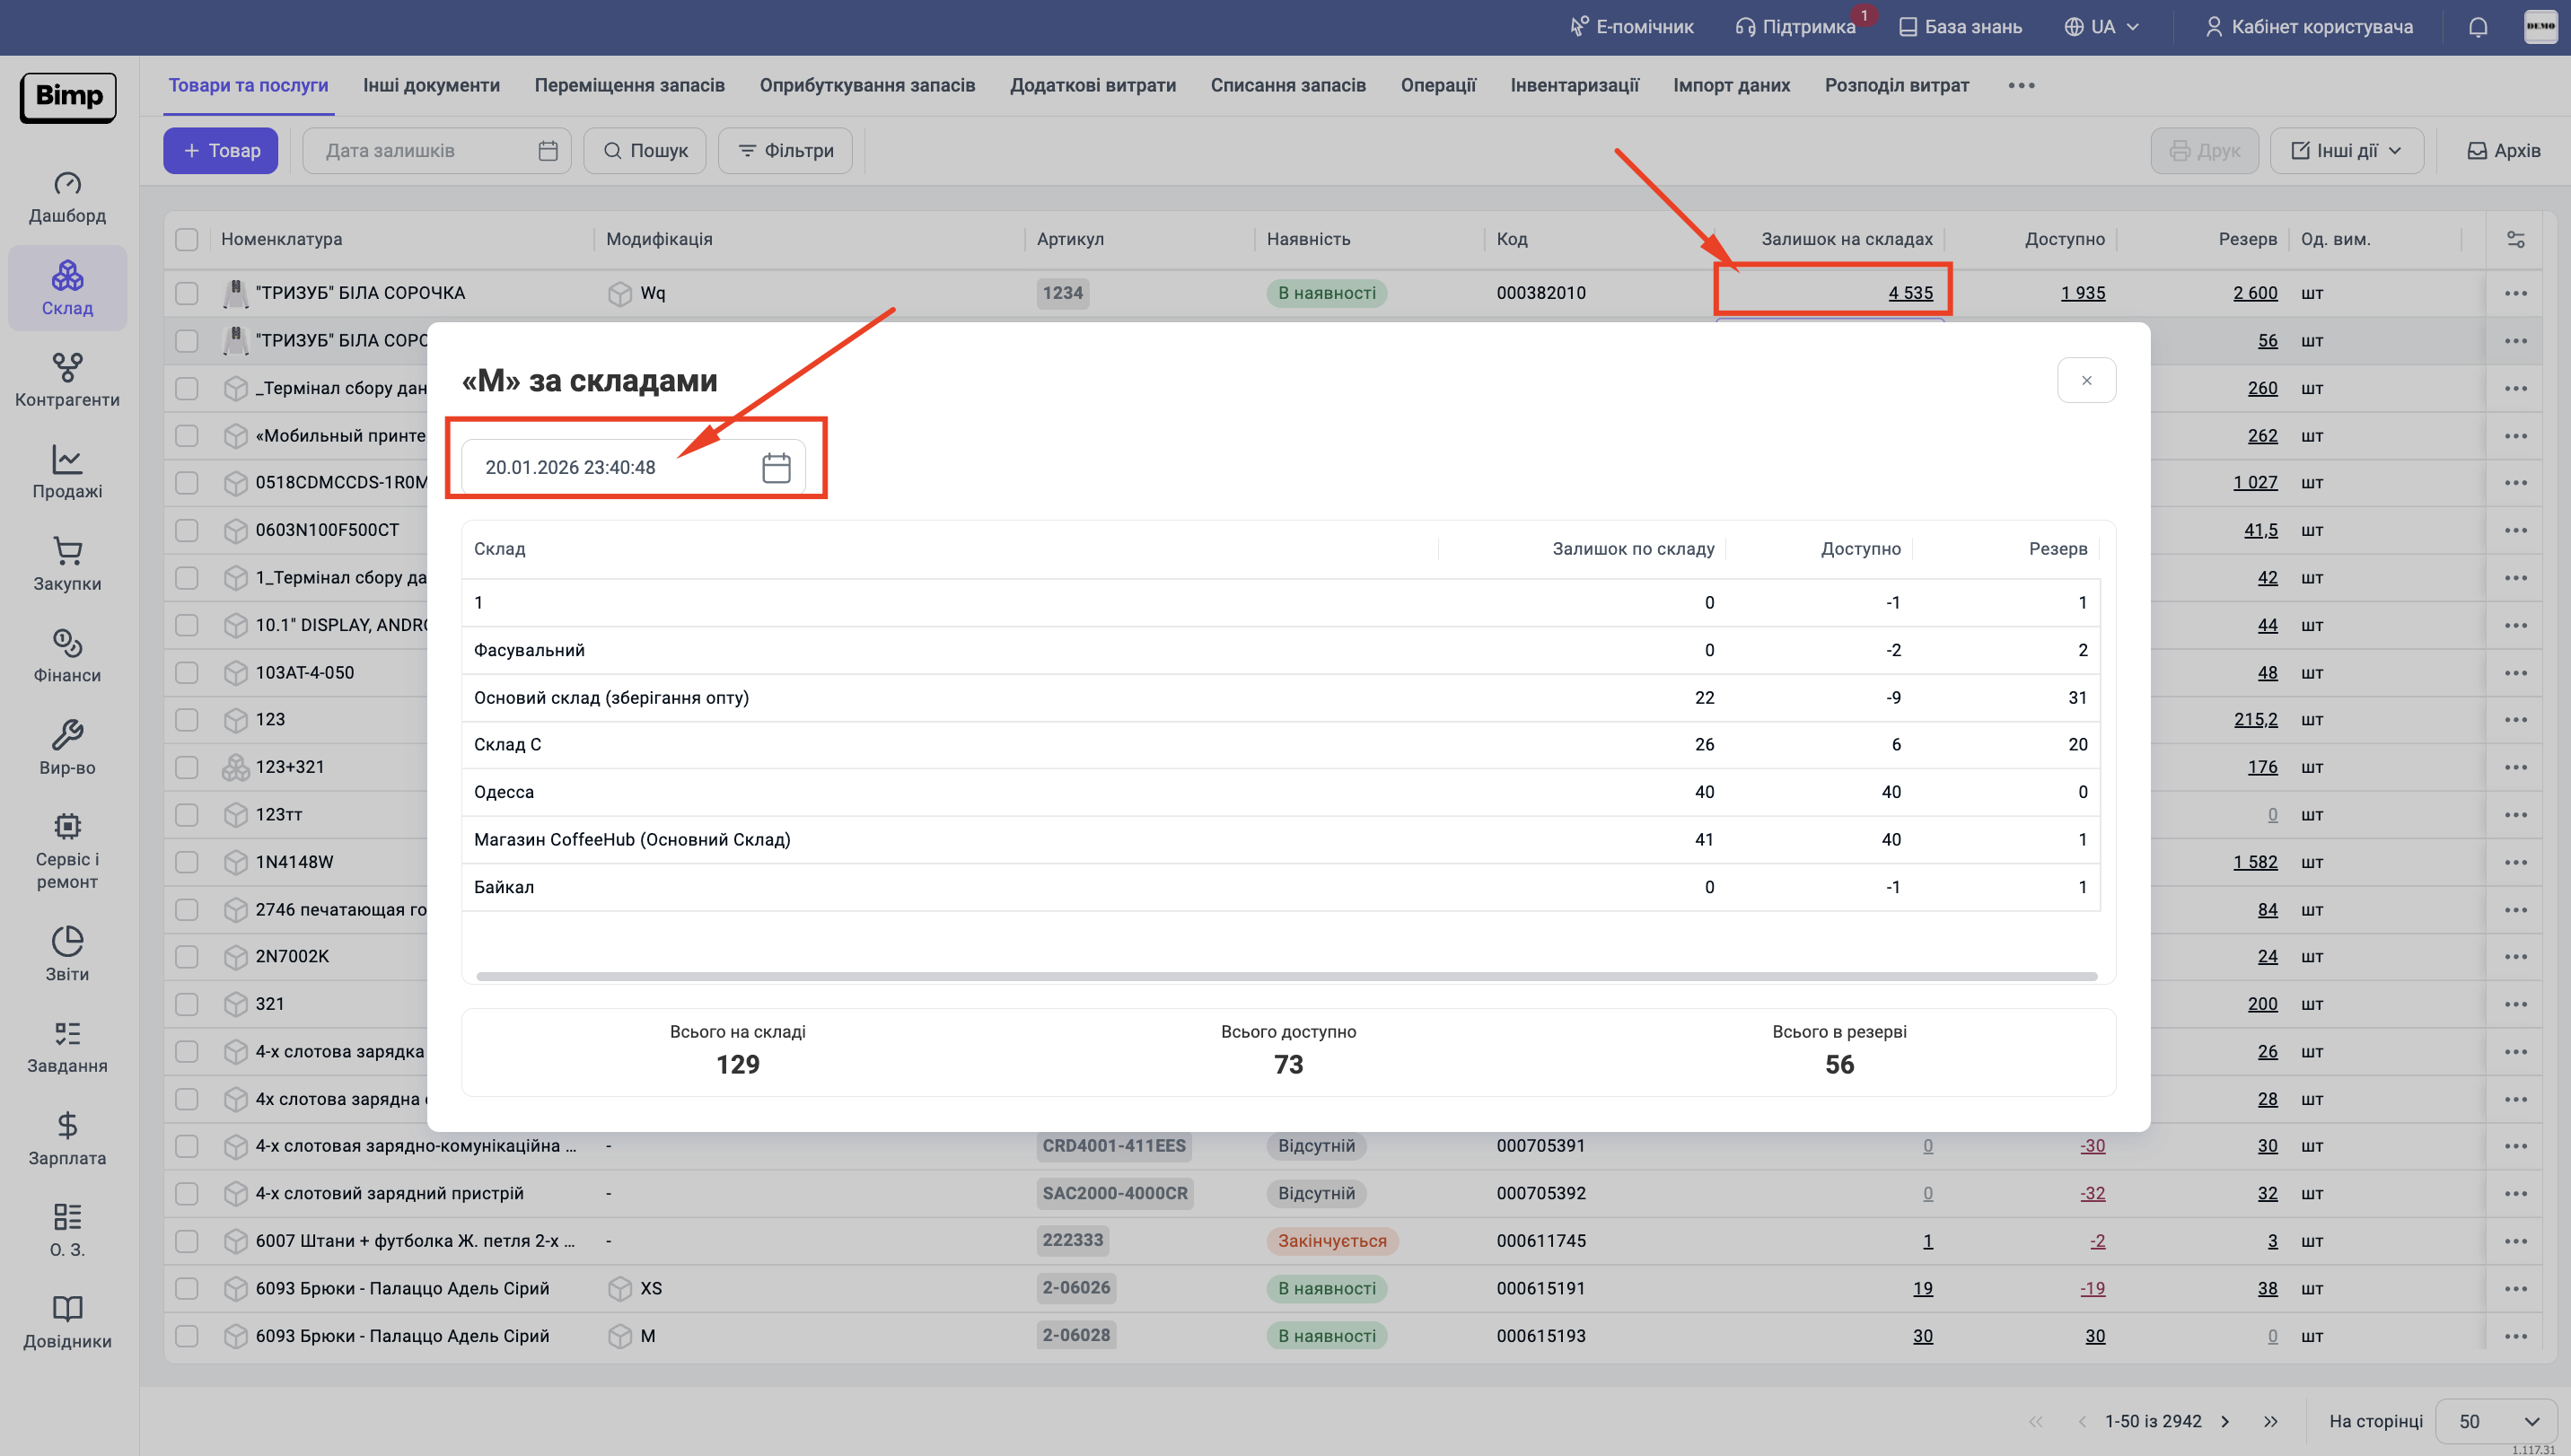This screenshot has width=2571, height=1456.
Task: Check the 2N7002K row checkbox
Action: pyautogui.click(x=187, y=956)
